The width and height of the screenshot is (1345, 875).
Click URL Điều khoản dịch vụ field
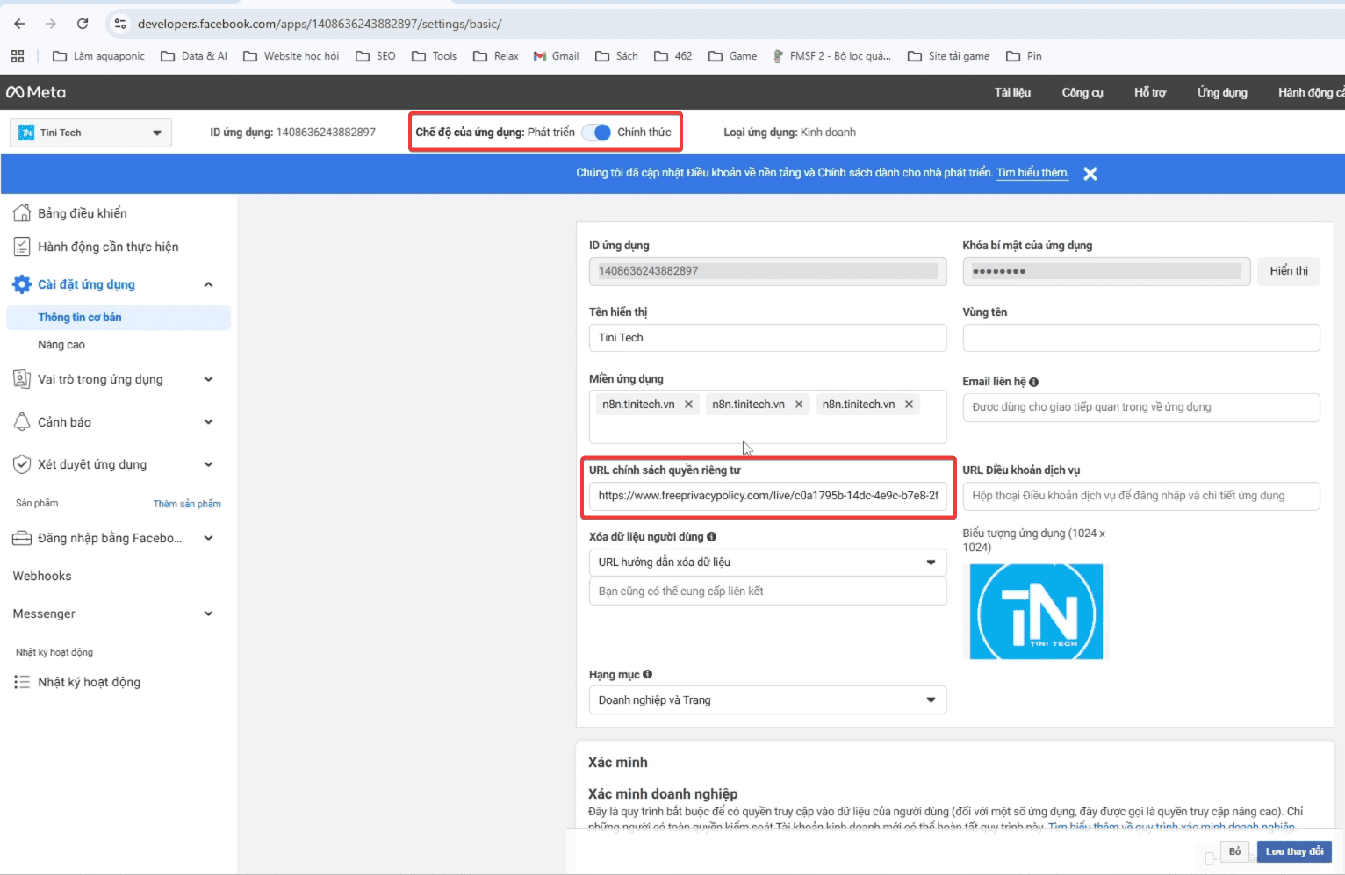pos(1140,496)
